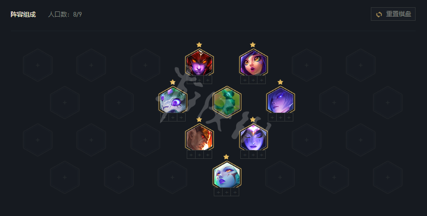The width and height of the screenshot is (427, 216).
Task: Select the closed-eyes crowned purple champion portrait
Action: pyautogui.click(x=253, y=138)
